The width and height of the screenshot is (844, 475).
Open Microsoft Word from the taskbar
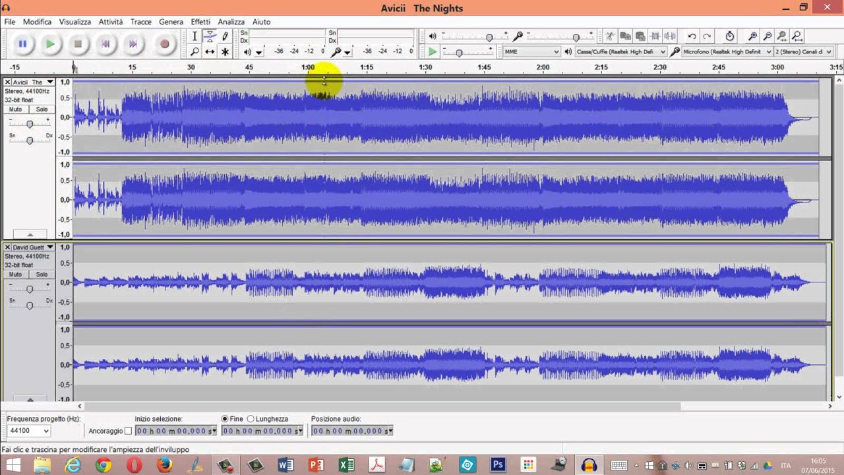coord(286,465)
